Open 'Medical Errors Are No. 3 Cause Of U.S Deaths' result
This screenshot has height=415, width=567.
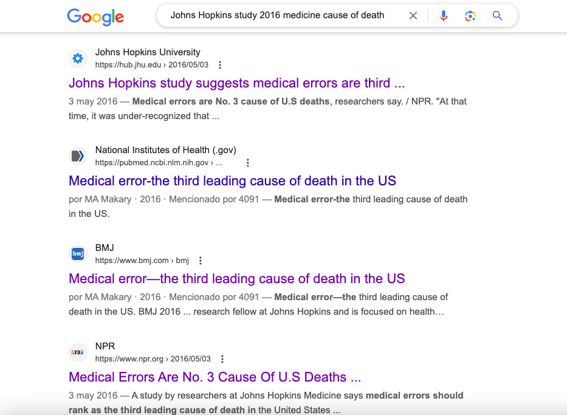215,377
